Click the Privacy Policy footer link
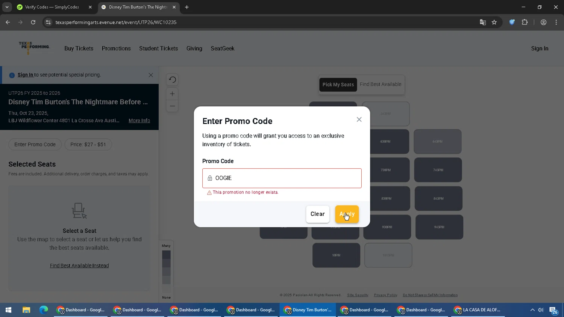The height and width of the screenshot is (317, 564). point(385,295)
